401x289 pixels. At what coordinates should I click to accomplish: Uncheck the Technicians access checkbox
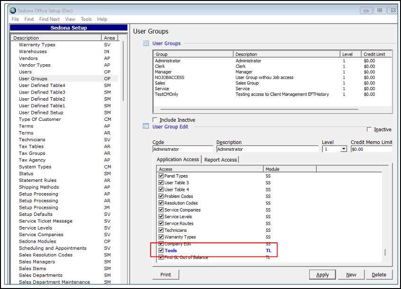coord(161,230)
